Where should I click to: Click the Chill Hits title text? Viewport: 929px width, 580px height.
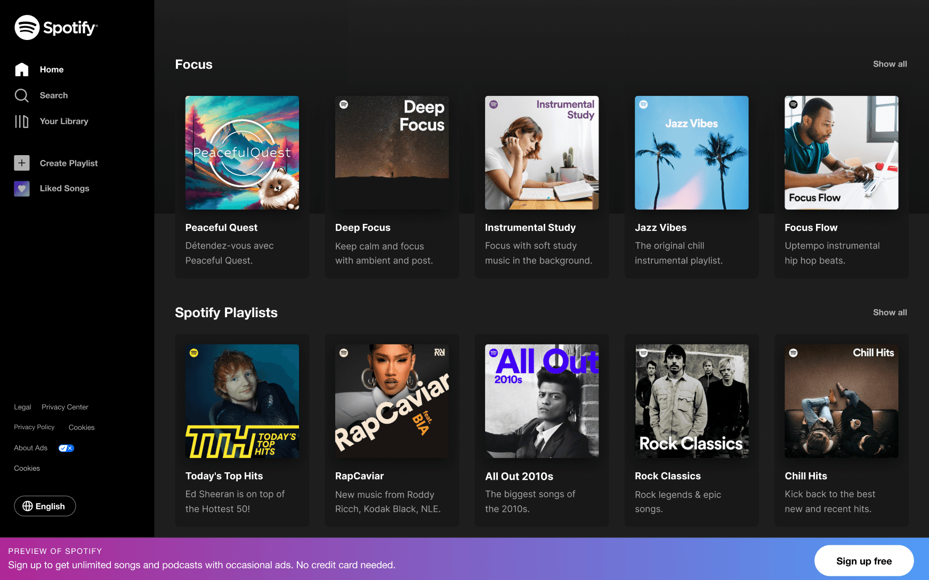point(805,476)
